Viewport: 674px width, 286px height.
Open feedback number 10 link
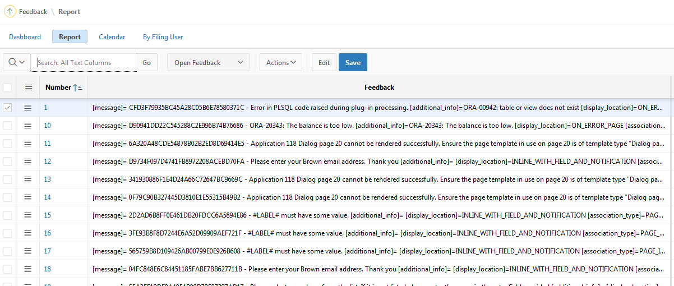point(48,126)
